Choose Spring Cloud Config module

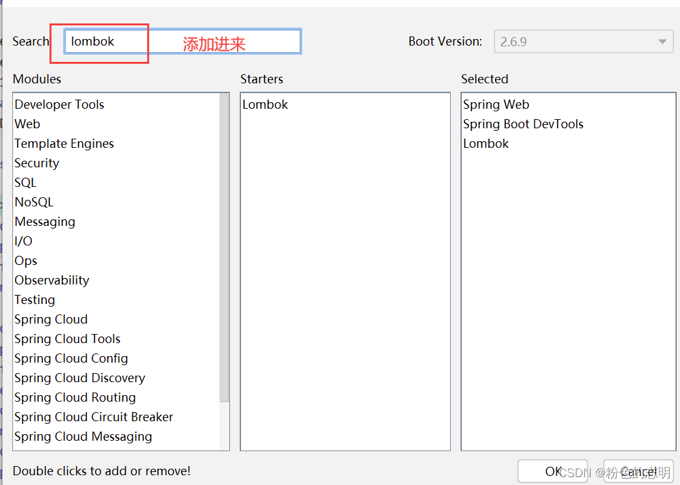pyautogui.click(x=71, y=359)
